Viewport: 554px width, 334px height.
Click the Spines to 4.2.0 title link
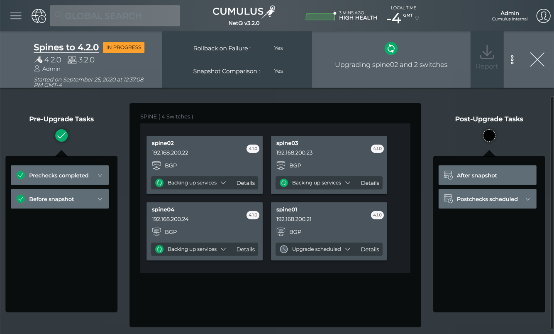tap(66, 47)
